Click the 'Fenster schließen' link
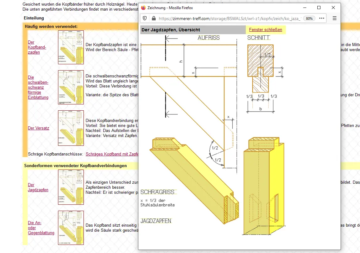 266,29
